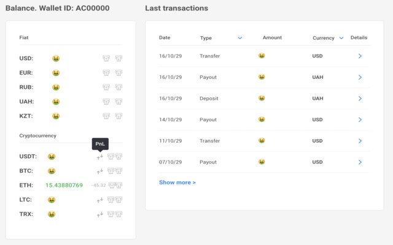
Task: Click the down-arrow wallet icon in TRX row
Action: [x=119, y=214]
